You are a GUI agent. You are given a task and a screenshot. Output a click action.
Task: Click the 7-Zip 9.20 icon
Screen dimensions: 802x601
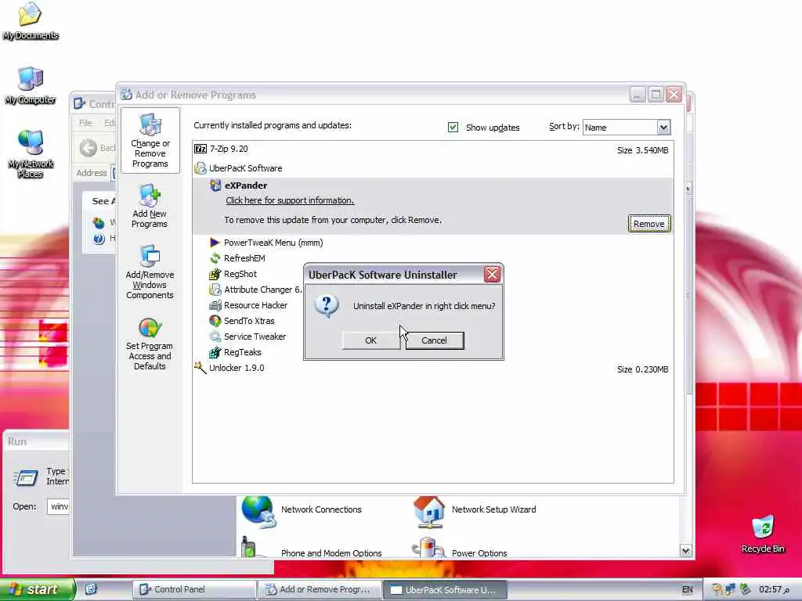click(x=200, y=149)
